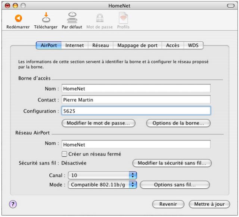
Task: Click the Par défaut toolbar icon
Action: (72, 18)
